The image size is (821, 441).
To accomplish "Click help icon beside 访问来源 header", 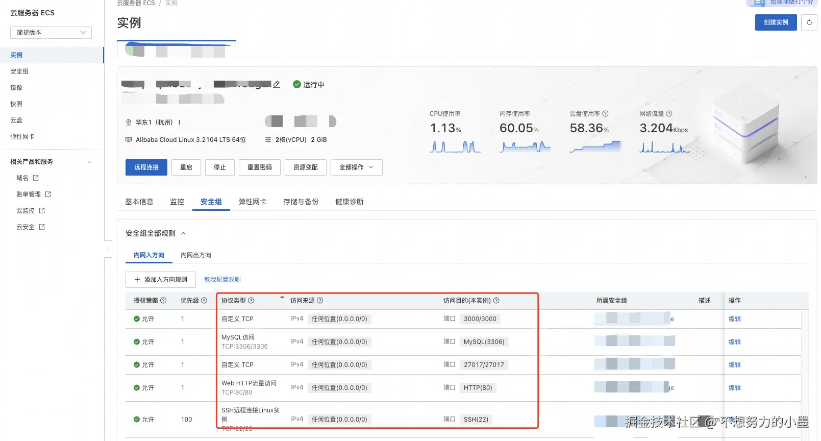I will 320,301.
